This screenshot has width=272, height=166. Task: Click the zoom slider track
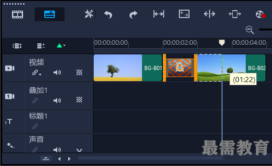pos(266,30)
